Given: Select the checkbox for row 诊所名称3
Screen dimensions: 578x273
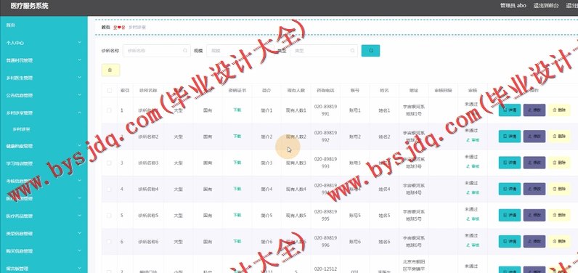Looking at the screenshot, I should pos(109,163).
